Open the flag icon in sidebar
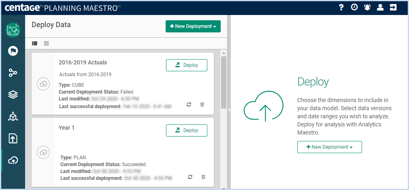This screenshot has width=409, height=190. tap(13, 51)
